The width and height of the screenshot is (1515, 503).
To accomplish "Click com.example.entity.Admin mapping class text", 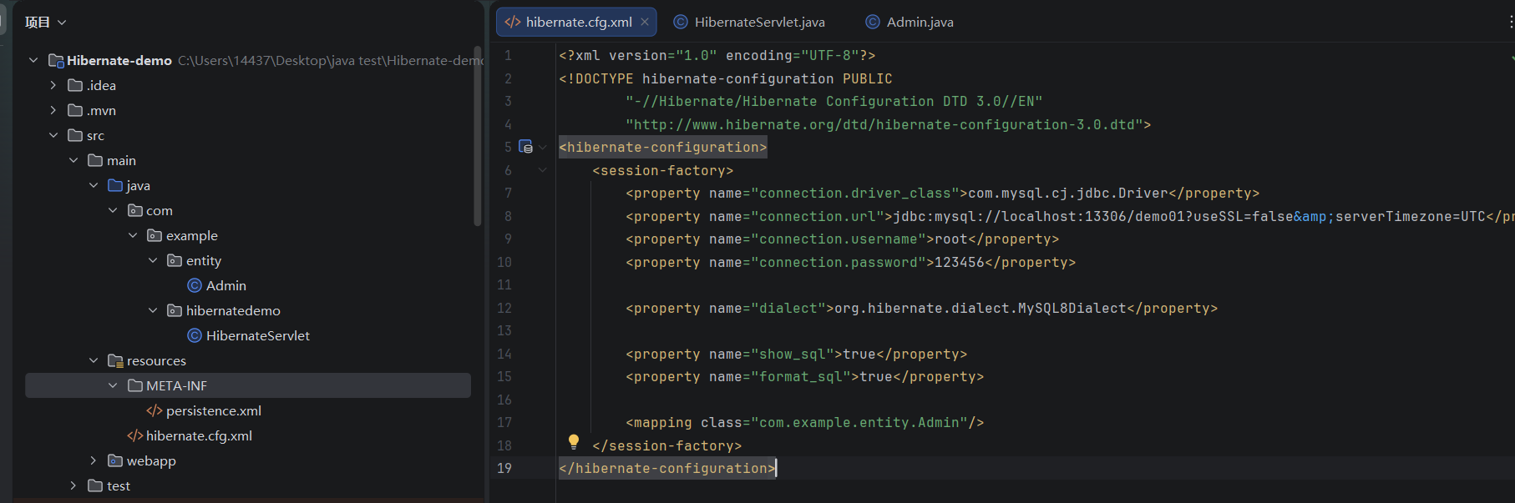I will [x=859, y=422].
